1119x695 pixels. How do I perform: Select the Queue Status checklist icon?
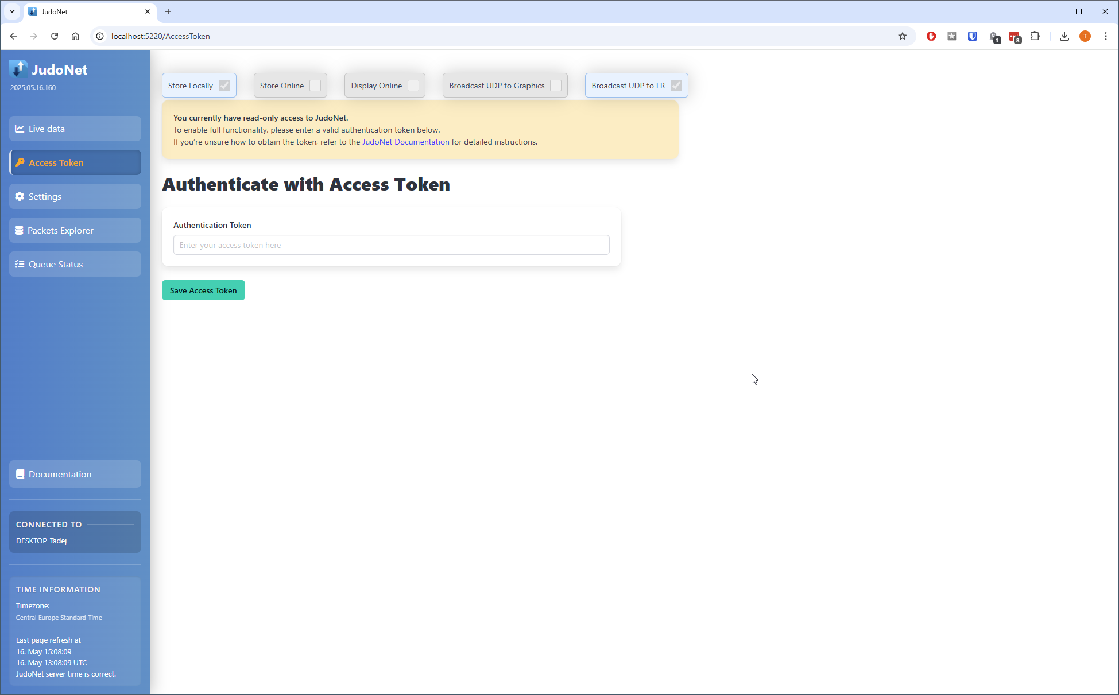[20, 264]
